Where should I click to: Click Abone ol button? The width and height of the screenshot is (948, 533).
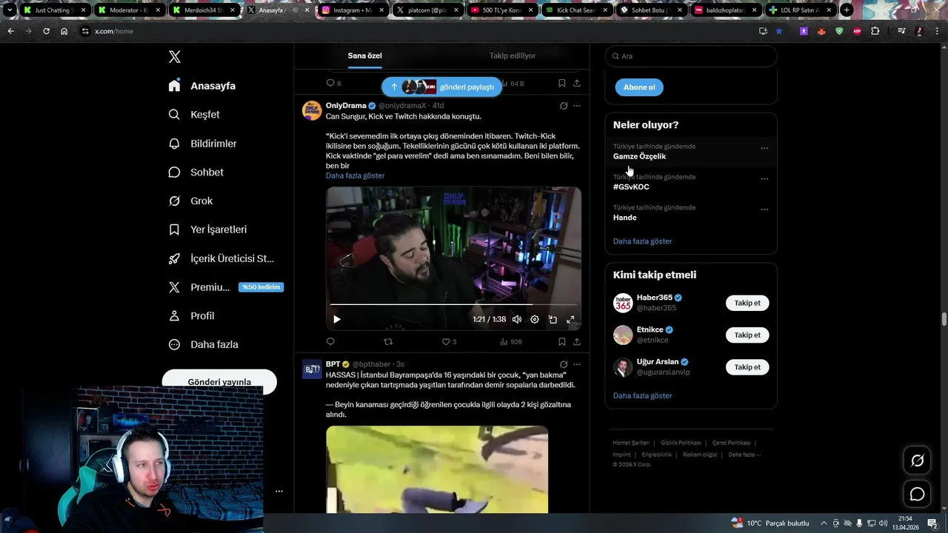(x=639, y=87)
